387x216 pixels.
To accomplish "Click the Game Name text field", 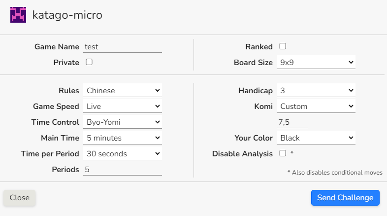I will (123, 47).
